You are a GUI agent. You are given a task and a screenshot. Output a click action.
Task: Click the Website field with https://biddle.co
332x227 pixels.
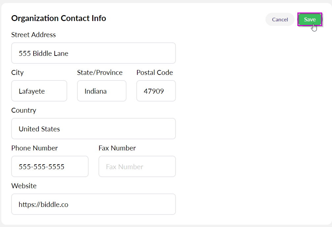pos(94,204)
